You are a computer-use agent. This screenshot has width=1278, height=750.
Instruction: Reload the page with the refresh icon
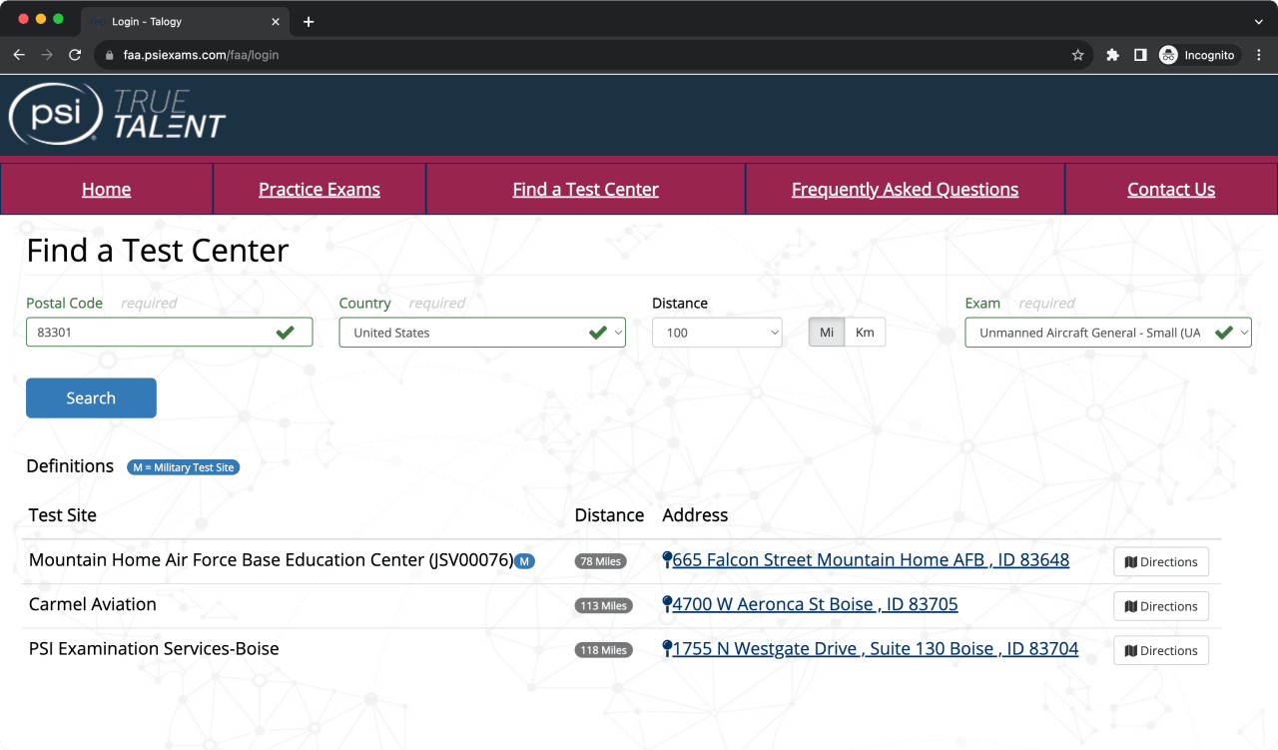(75, 55)
